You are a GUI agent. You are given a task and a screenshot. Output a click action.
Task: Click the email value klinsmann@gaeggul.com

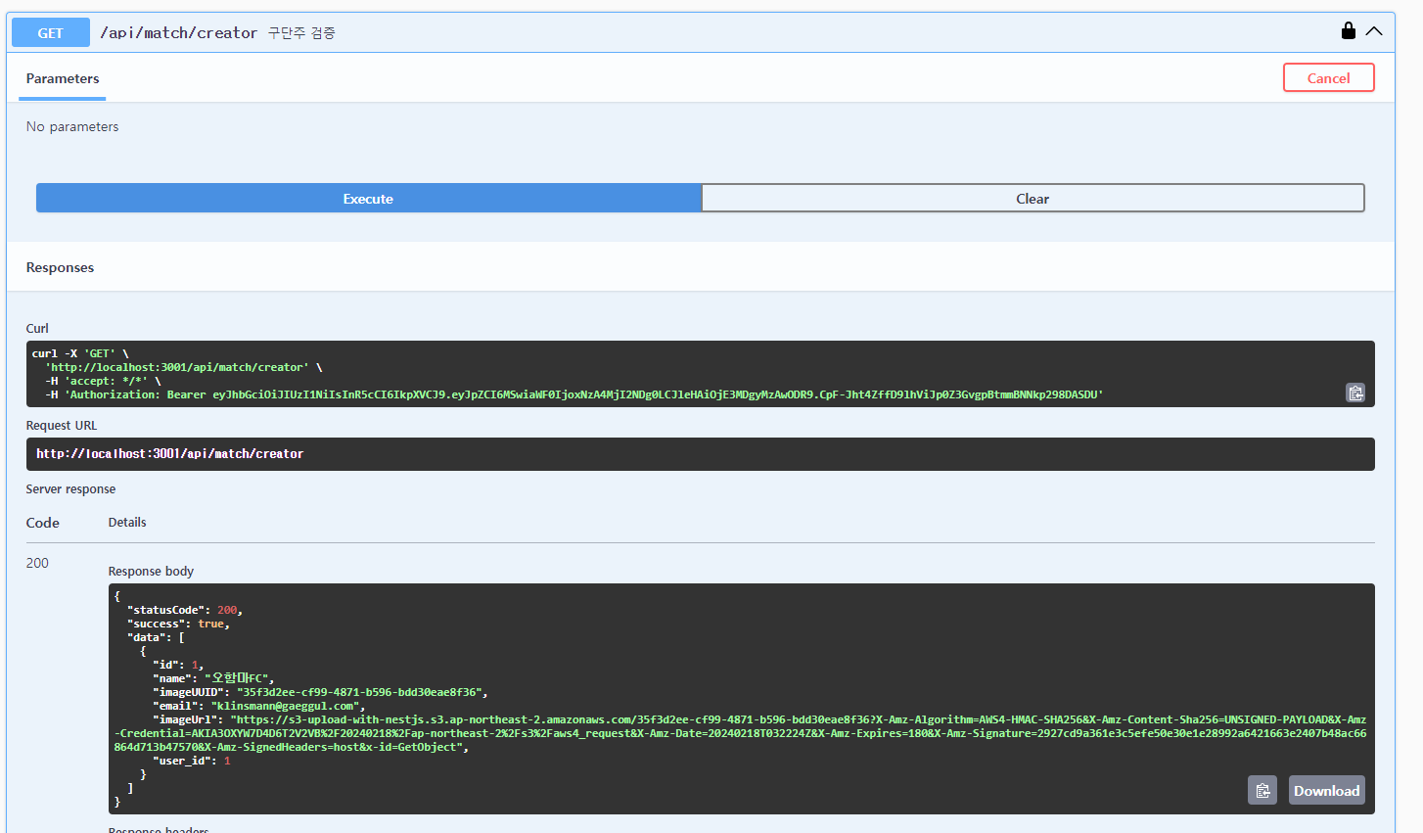(x=288, y=706)
